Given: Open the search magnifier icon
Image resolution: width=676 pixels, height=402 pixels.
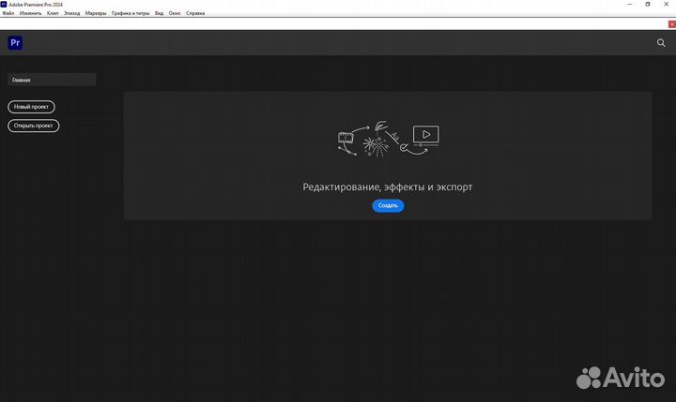Looking at the screenshot, I should (661, 42).
